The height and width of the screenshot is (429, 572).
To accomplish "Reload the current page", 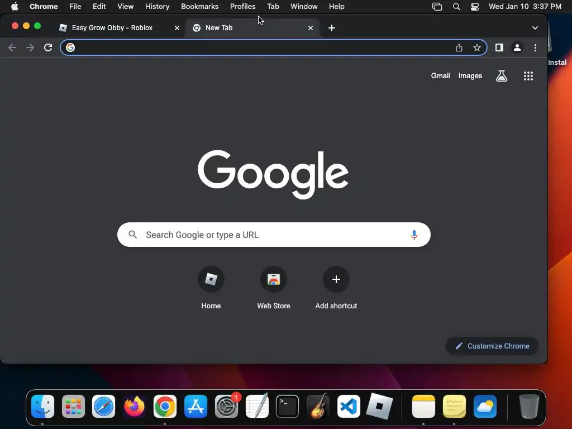I will click(48, 47).
